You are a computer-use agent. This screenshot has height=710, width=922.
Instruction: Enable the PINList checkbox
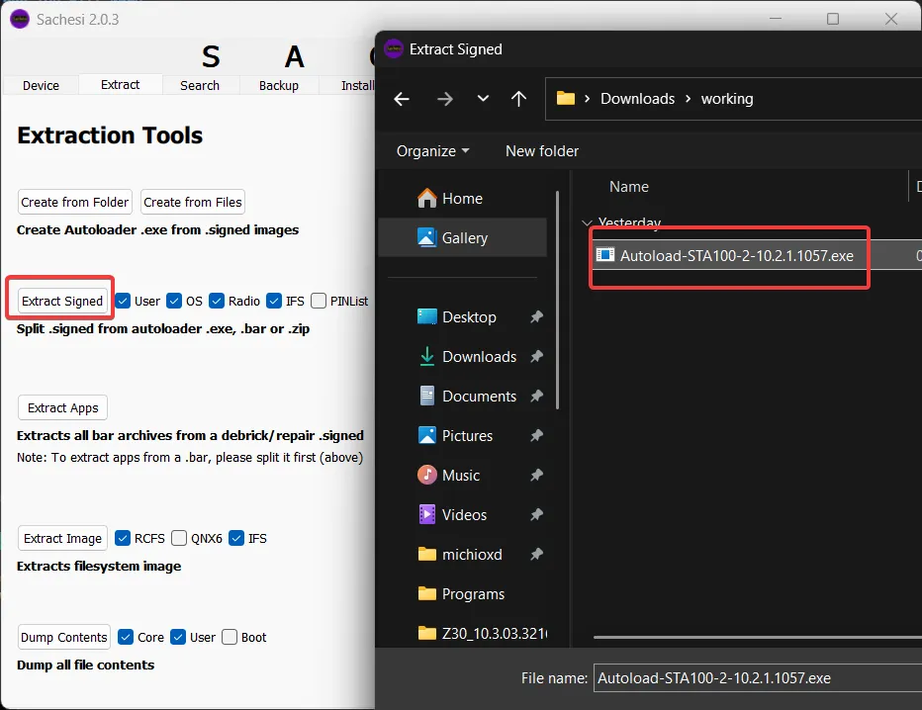tap(319, 301)
